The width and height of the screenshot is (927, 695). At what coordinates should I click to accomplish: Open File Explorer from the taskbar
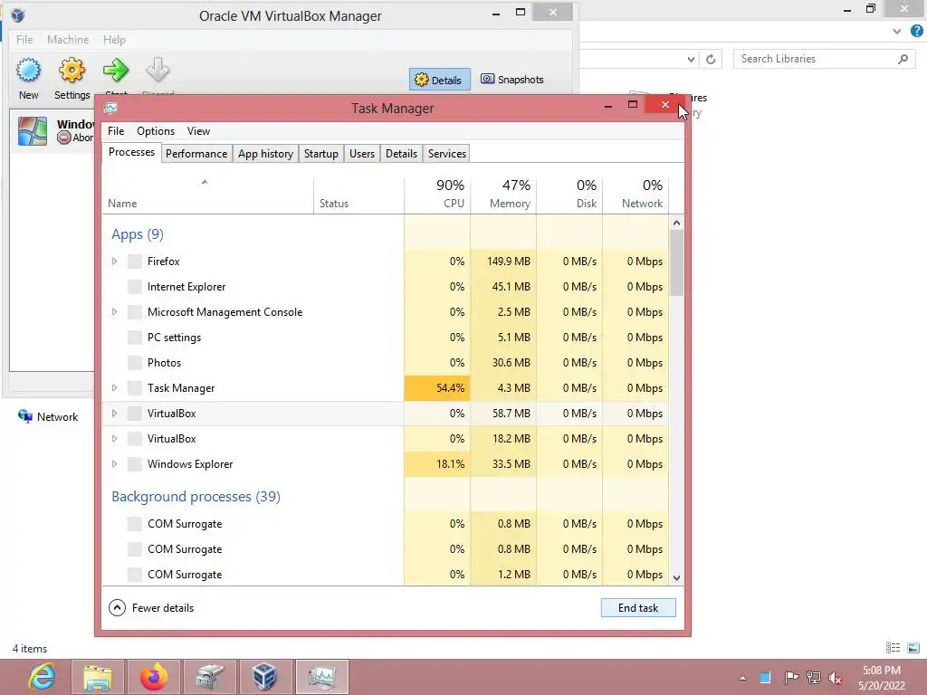click(98, 677)
